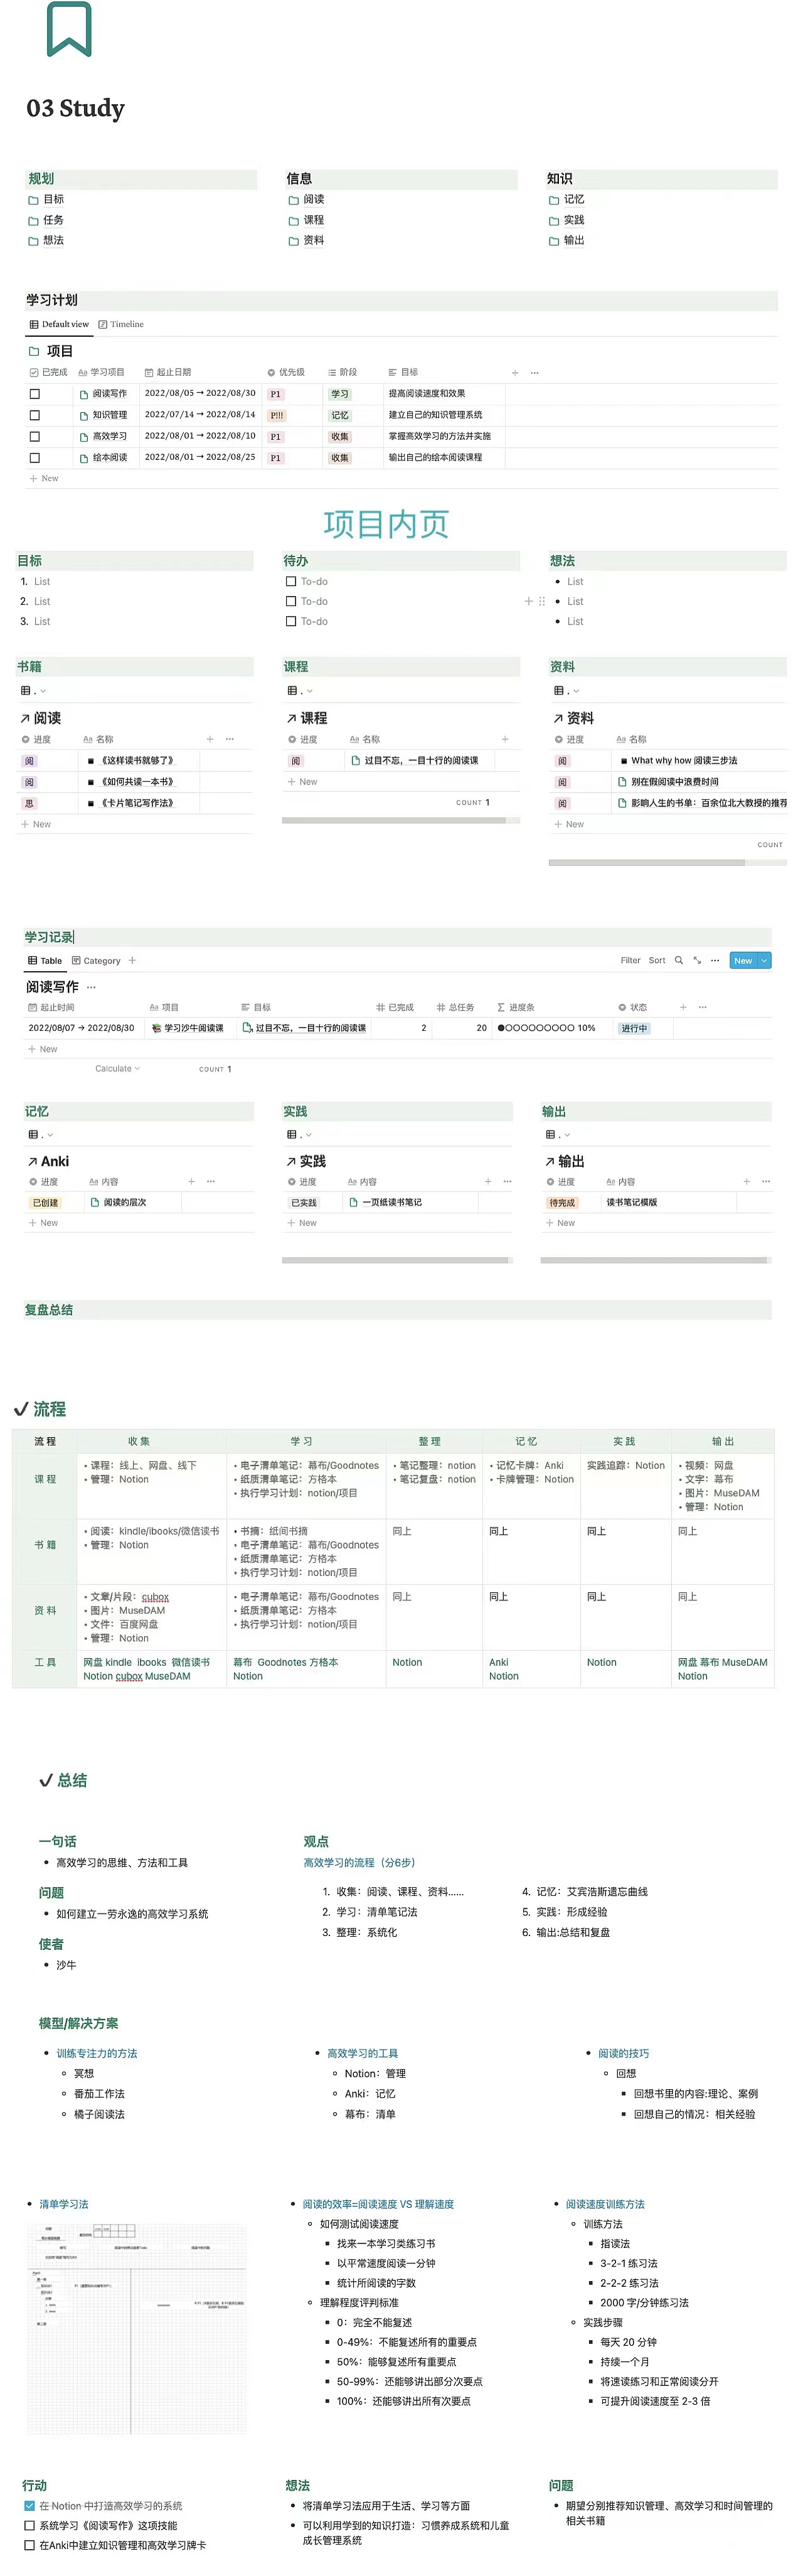Click the 进度条 column header
This screenshot has width=803, height=2576.
[516, 1007]
